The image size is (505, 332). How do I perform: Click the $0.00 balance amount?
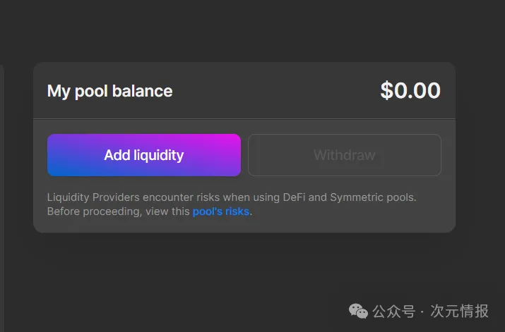click(x=410, y=91)
